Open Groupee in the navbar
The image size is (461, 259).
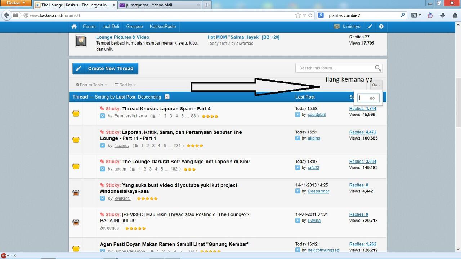[134, 27]
